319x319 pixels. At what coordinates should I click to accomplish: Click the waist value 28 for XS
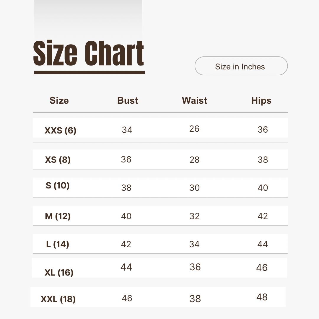(194, 160)
